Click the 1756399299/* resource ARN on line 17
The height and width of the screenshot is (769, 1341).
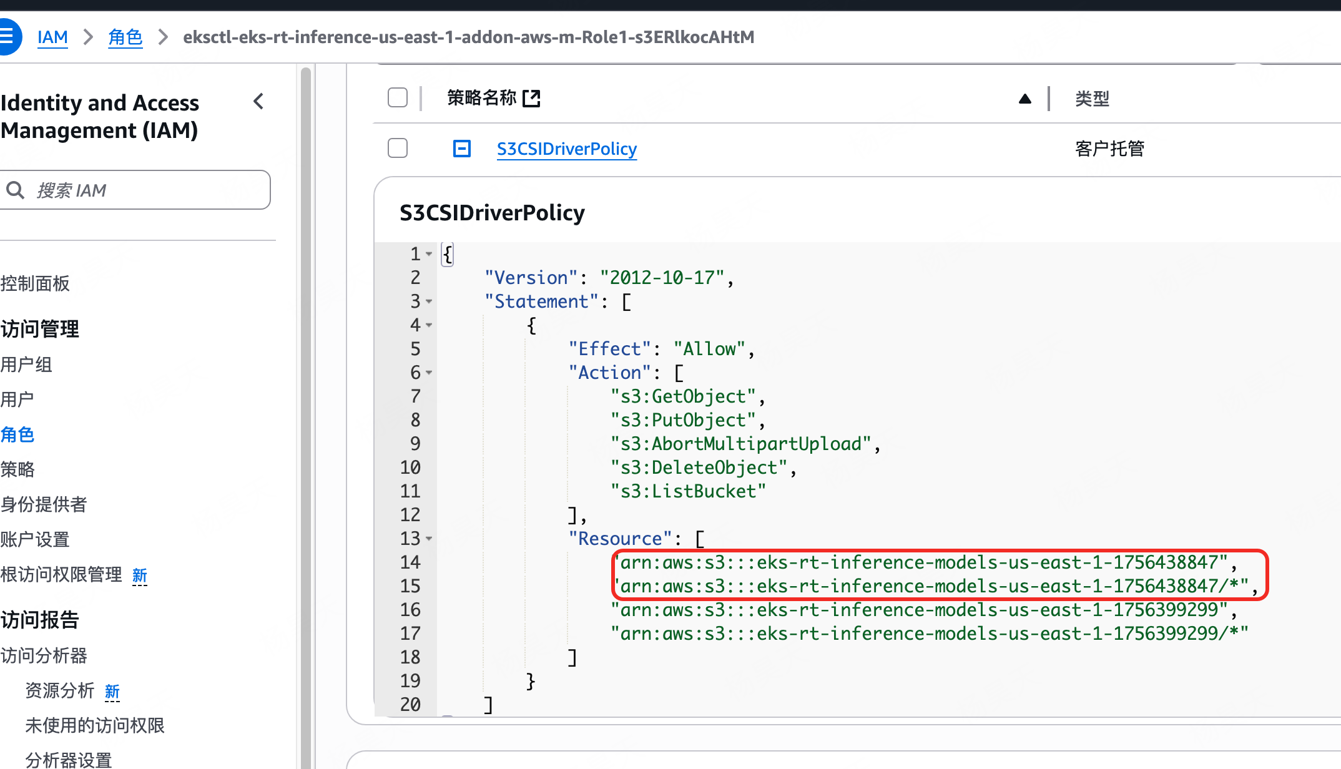[x=930, y=634]
